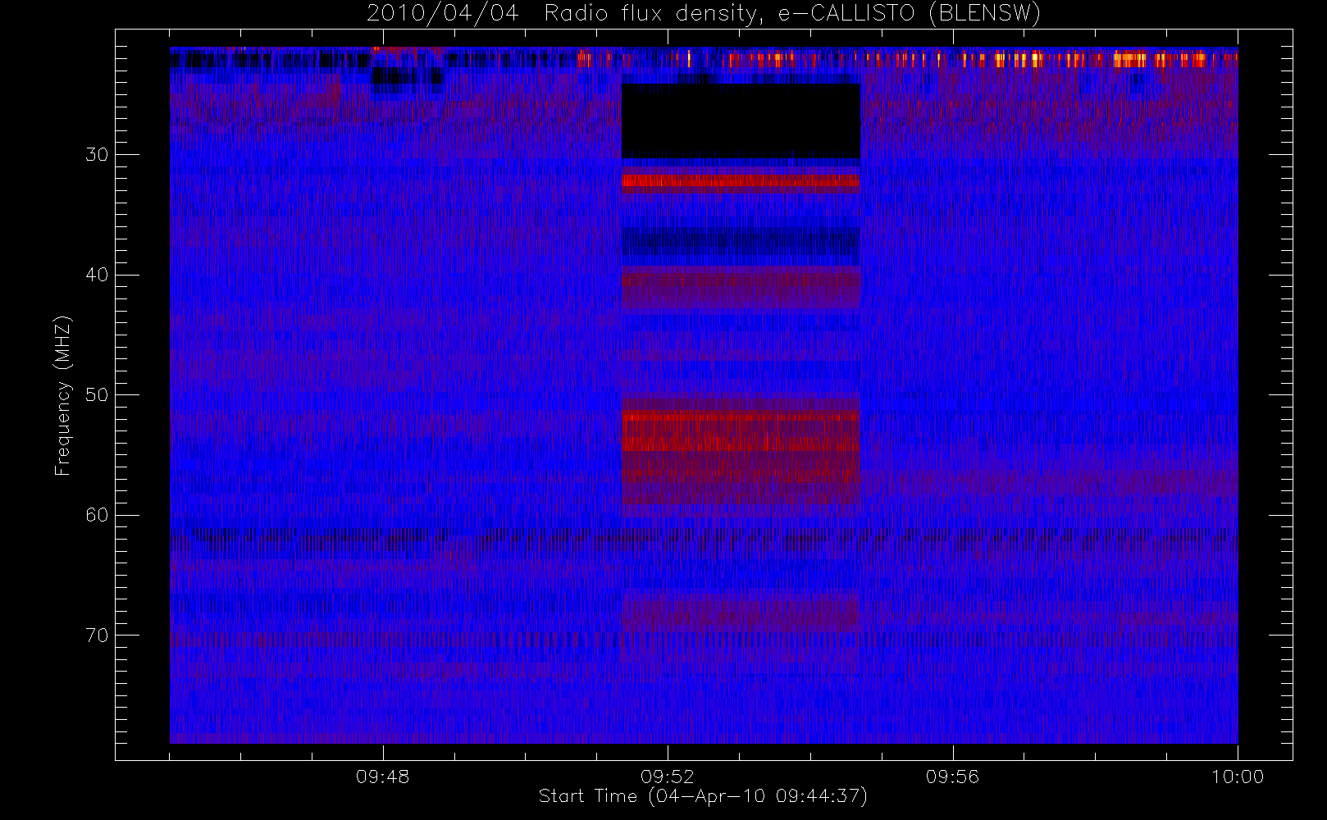Click the 50 frequency tick label
1327x820 pixels.
(97, 395)
